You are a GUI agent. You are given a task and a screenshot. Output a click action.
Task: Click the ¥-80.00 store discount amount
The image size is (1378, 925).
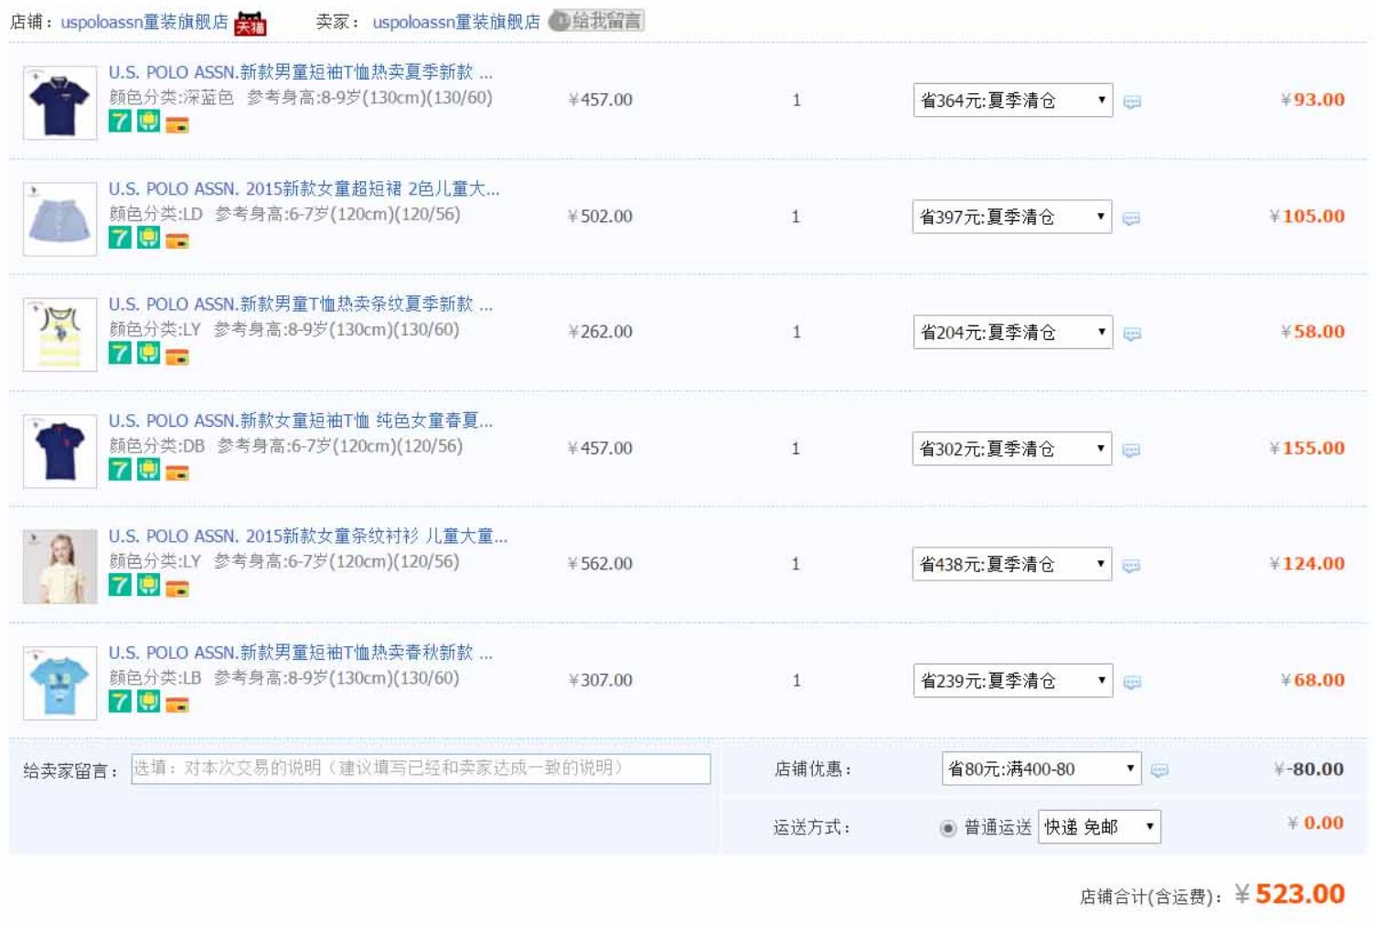[1309, 770]
